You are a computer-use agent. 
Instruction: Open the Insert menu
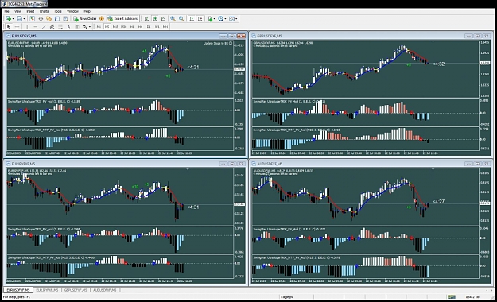pyautogui.click(x=30, y=11)
